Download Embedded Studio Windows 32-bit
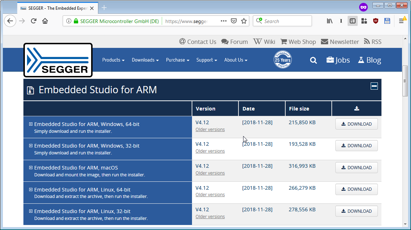The image size is (411, 230). coord(357,146)
